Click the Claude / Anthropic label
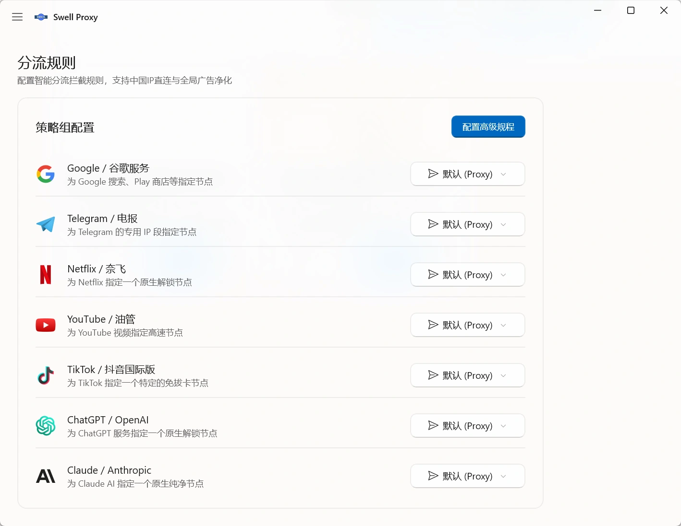The height and width of the screenshot is (526, 681). click(x=109, y=470)
